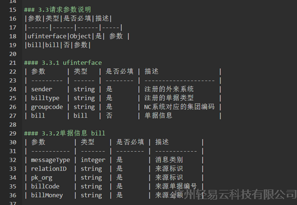The width and height of the screenshot is (297, 205).
Task: Click the description 'NC系统对应的集团编码'
Action: [180, 107]
